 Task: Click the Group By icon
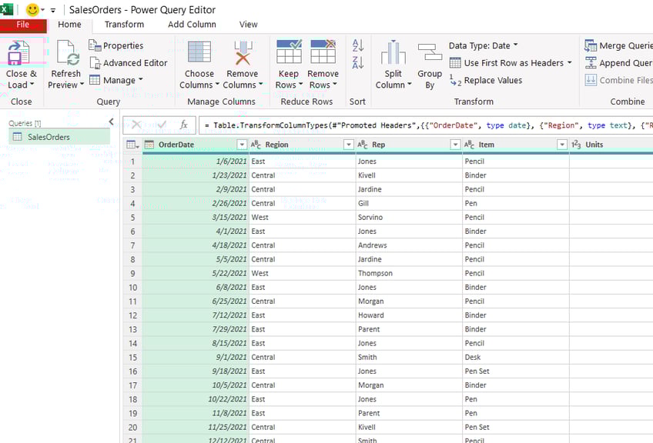pyautogui.click(x=430, y=52)
